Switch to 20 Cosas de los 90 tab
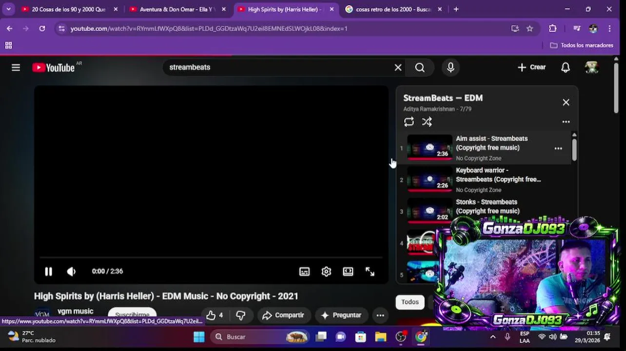The width and height of the screenshot is (626, 351). click(68, 9)
